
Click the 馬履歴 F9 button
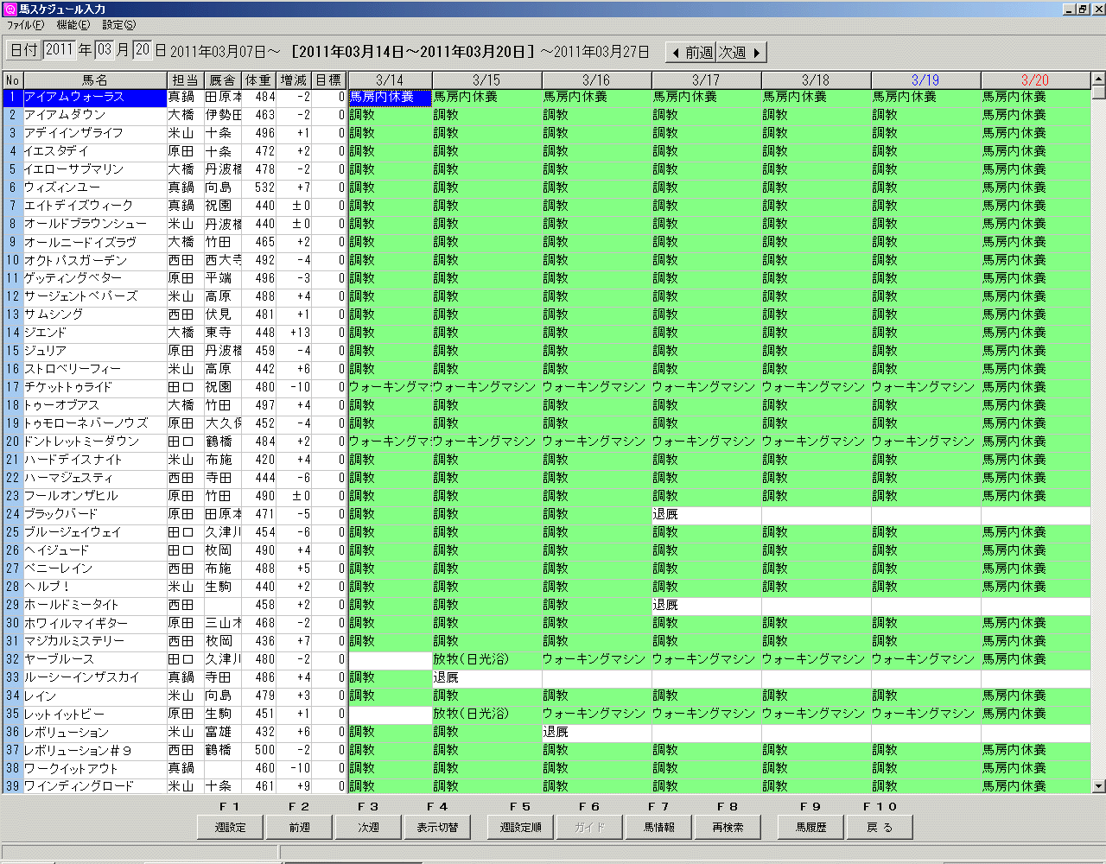point(810,827)
